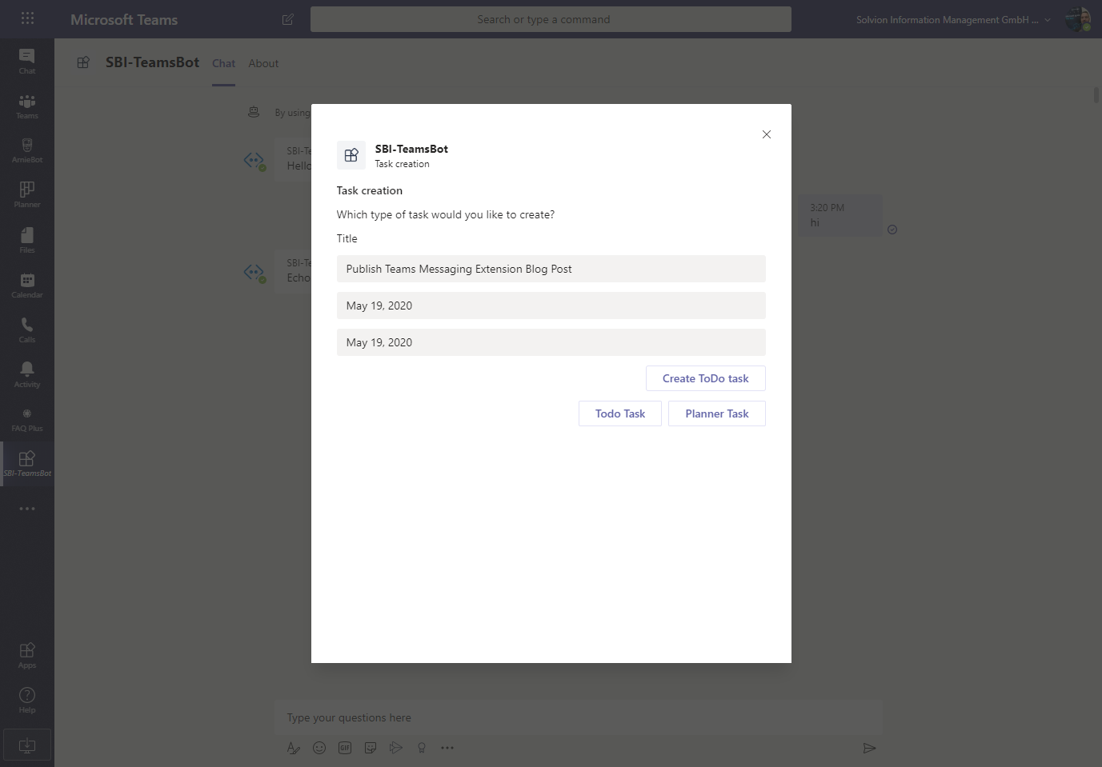Open the sticker picker

tap(371, 748)
